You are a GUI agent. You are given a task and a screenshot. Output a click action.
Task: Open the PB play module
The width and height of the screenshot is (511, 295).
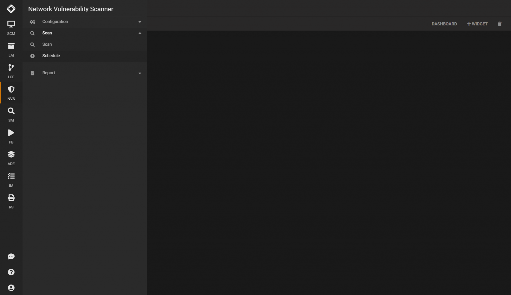tap(11, 136)
